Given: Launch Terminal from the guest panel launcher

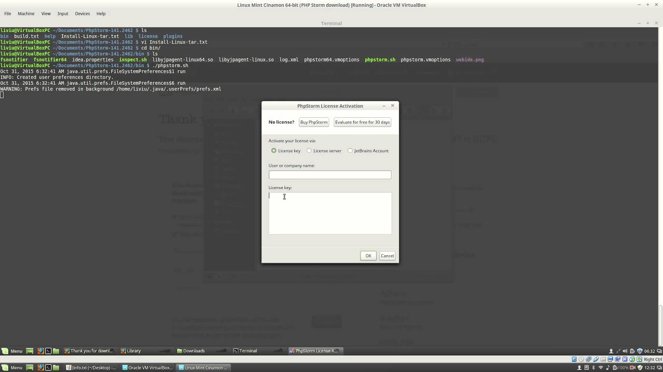Looking at the screenshot, I should [x=48, y=351].
